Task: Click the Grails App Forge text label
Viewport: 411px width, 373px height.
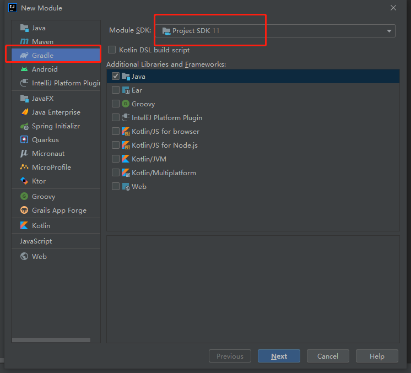Action: [60, 210]
